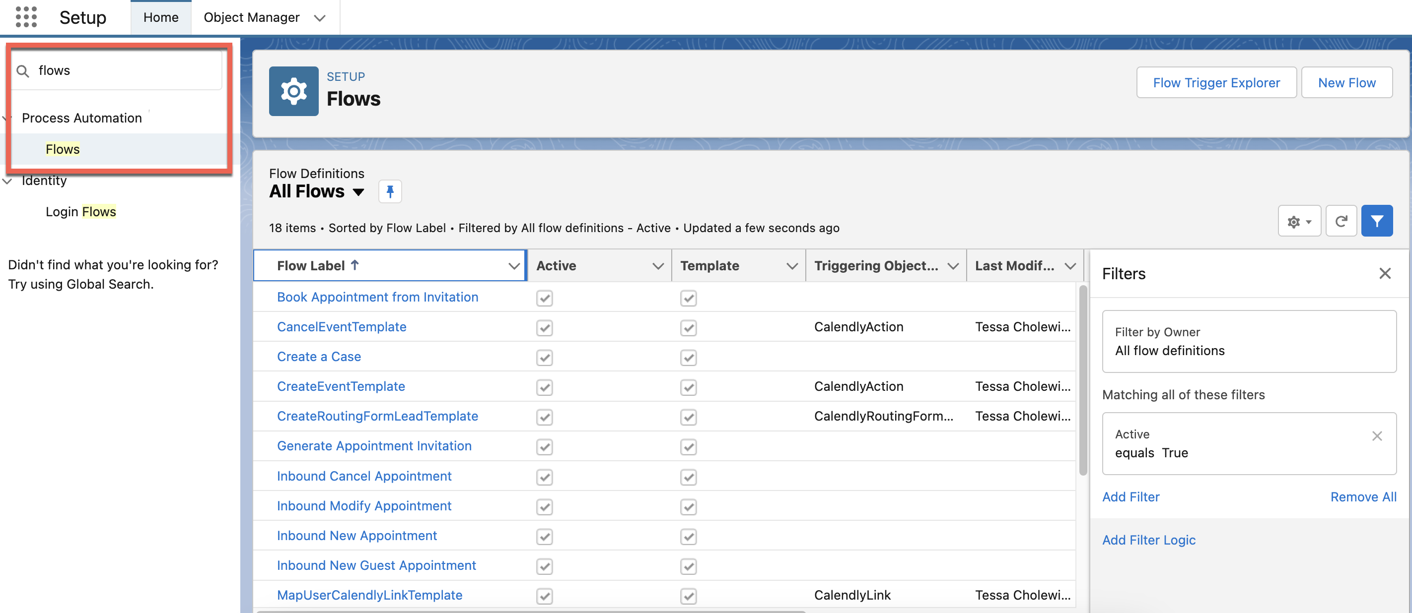This screenshot has height=613, width=1412.
Task: Click the Setup Flows gear icon
Action: click(x=293, y=91)
